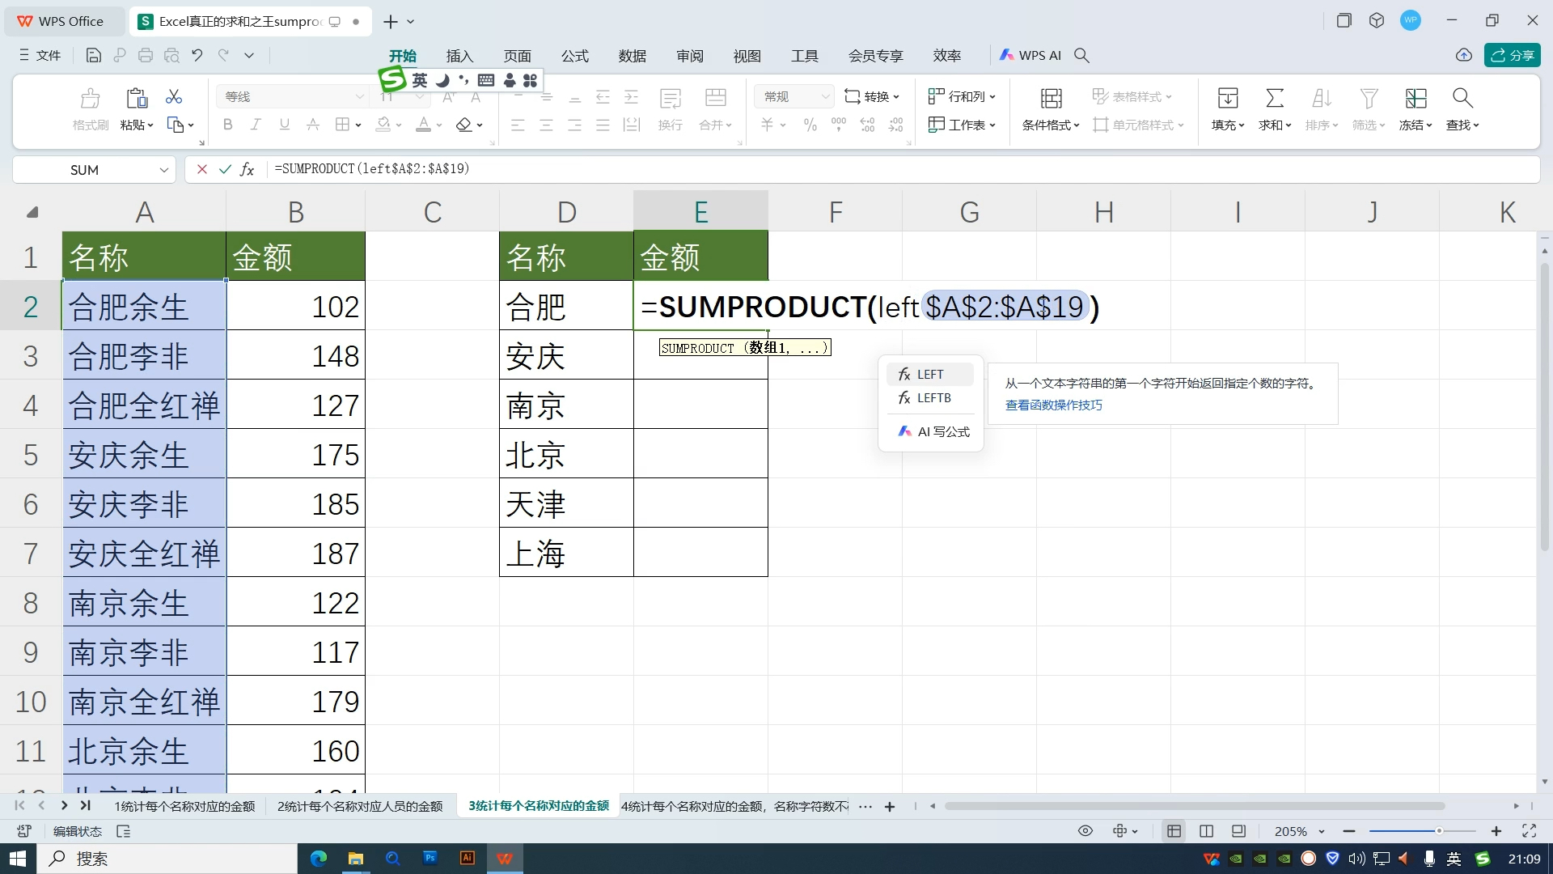Click the Find 查找 magnifier icon
Image resolution: width=1553 pixels, height=874 pixels.
pos(1462,99)
